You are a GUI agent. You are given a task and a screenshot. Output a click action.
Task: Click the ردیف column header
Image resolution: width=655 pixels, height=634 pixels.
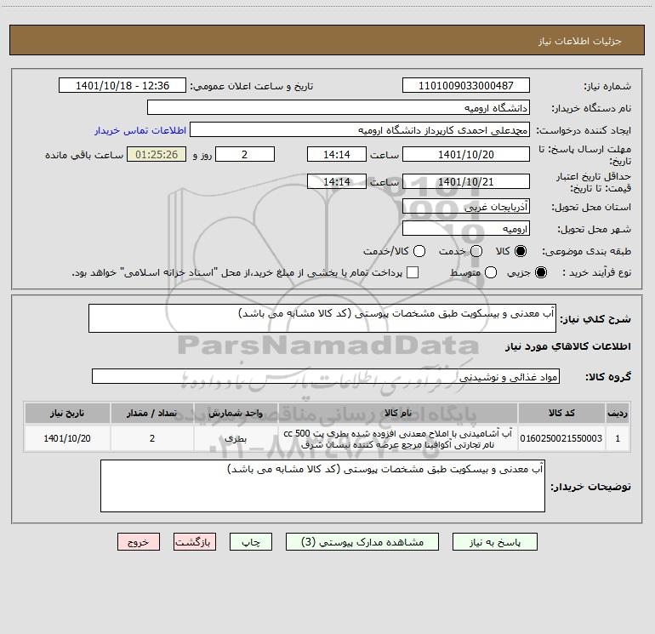[x=618, y=413]
